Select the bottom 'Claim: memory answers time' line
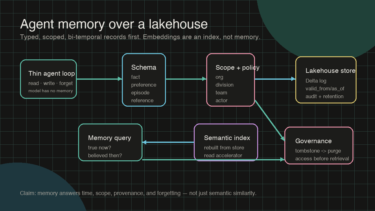 (138, 193)
